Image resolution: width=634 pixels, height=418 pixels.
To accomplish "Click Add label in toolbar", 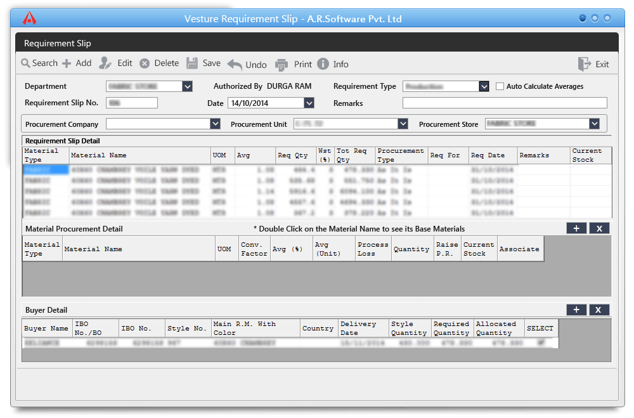I will [83, 63].
